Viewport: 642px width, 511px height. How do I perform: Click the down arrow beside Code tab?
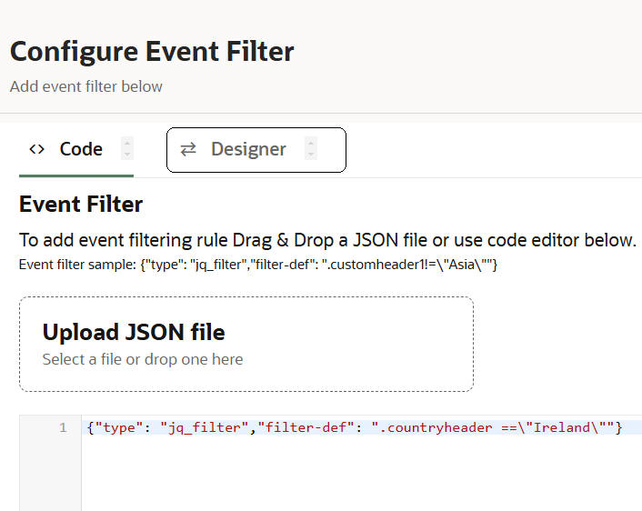(x=127, y=155)
